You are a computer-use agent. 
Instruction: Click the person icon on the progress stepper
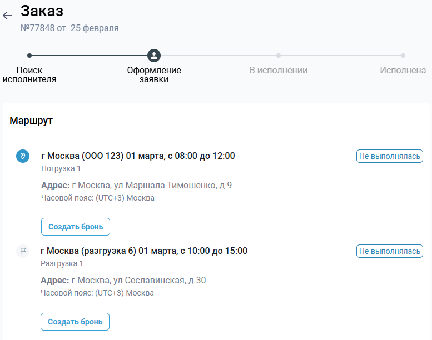tap(154, 56)
